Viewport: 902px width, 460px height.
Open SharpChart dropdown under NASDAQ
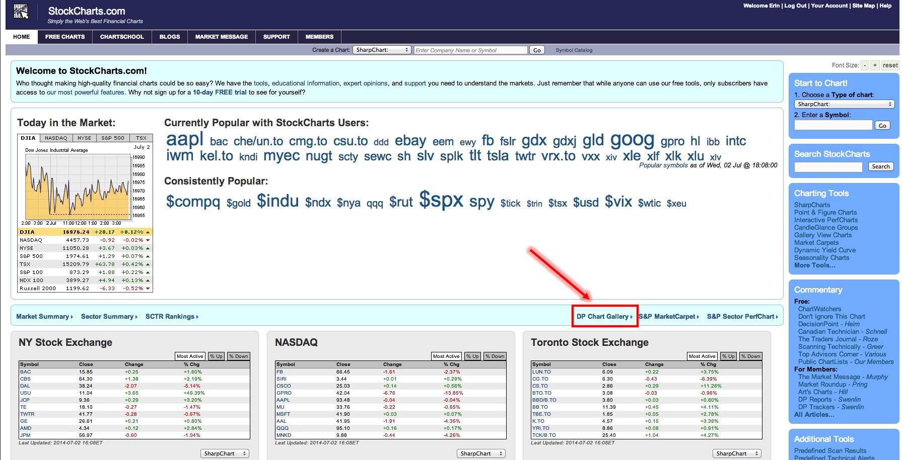click(x=481, y=453)
